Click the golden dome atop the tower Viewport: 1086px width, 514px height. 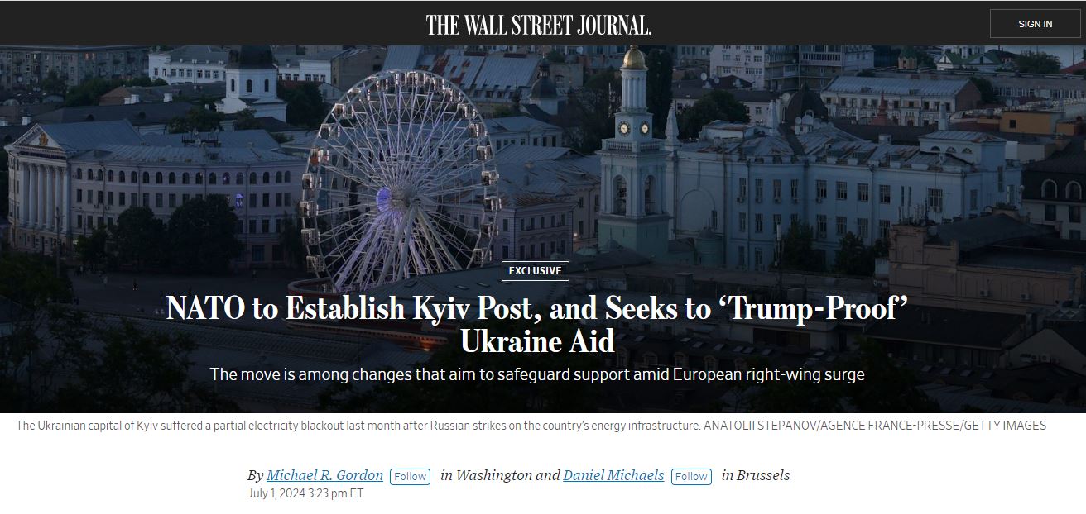click(634, 57)
